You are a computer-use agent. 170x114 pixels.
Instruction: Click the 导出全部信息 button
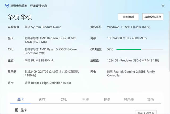153,17
